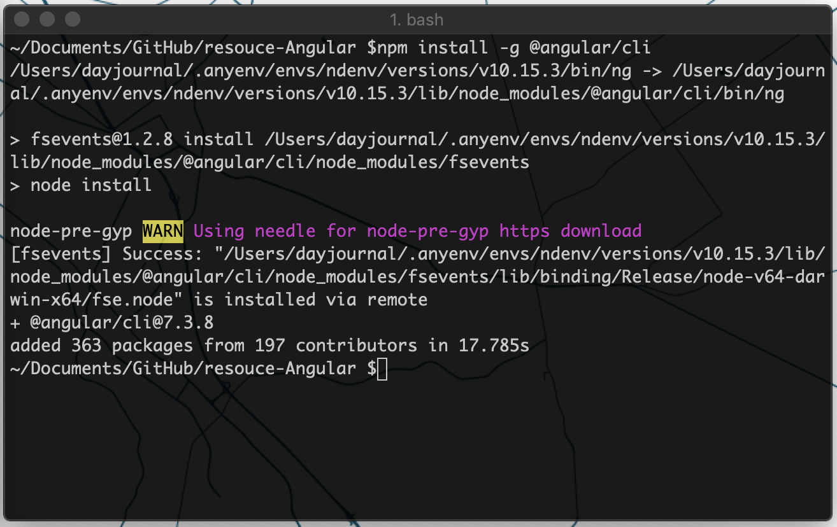The width and height of the screenshot is (837, 527).
Task: Click 'win-x64/fse.node" is installed via remote' line
Action: tap(219, 300)
